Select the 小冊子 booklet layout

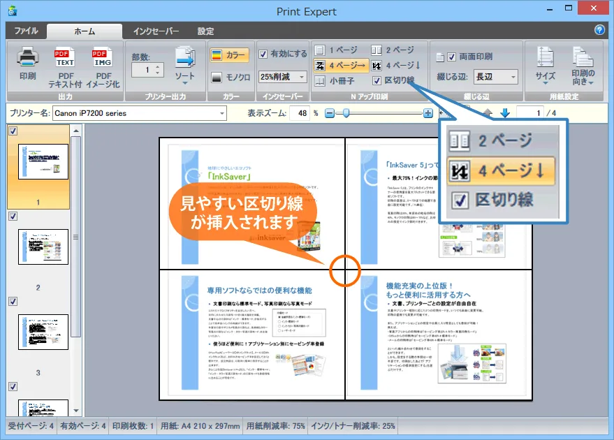tap(335, 81)
